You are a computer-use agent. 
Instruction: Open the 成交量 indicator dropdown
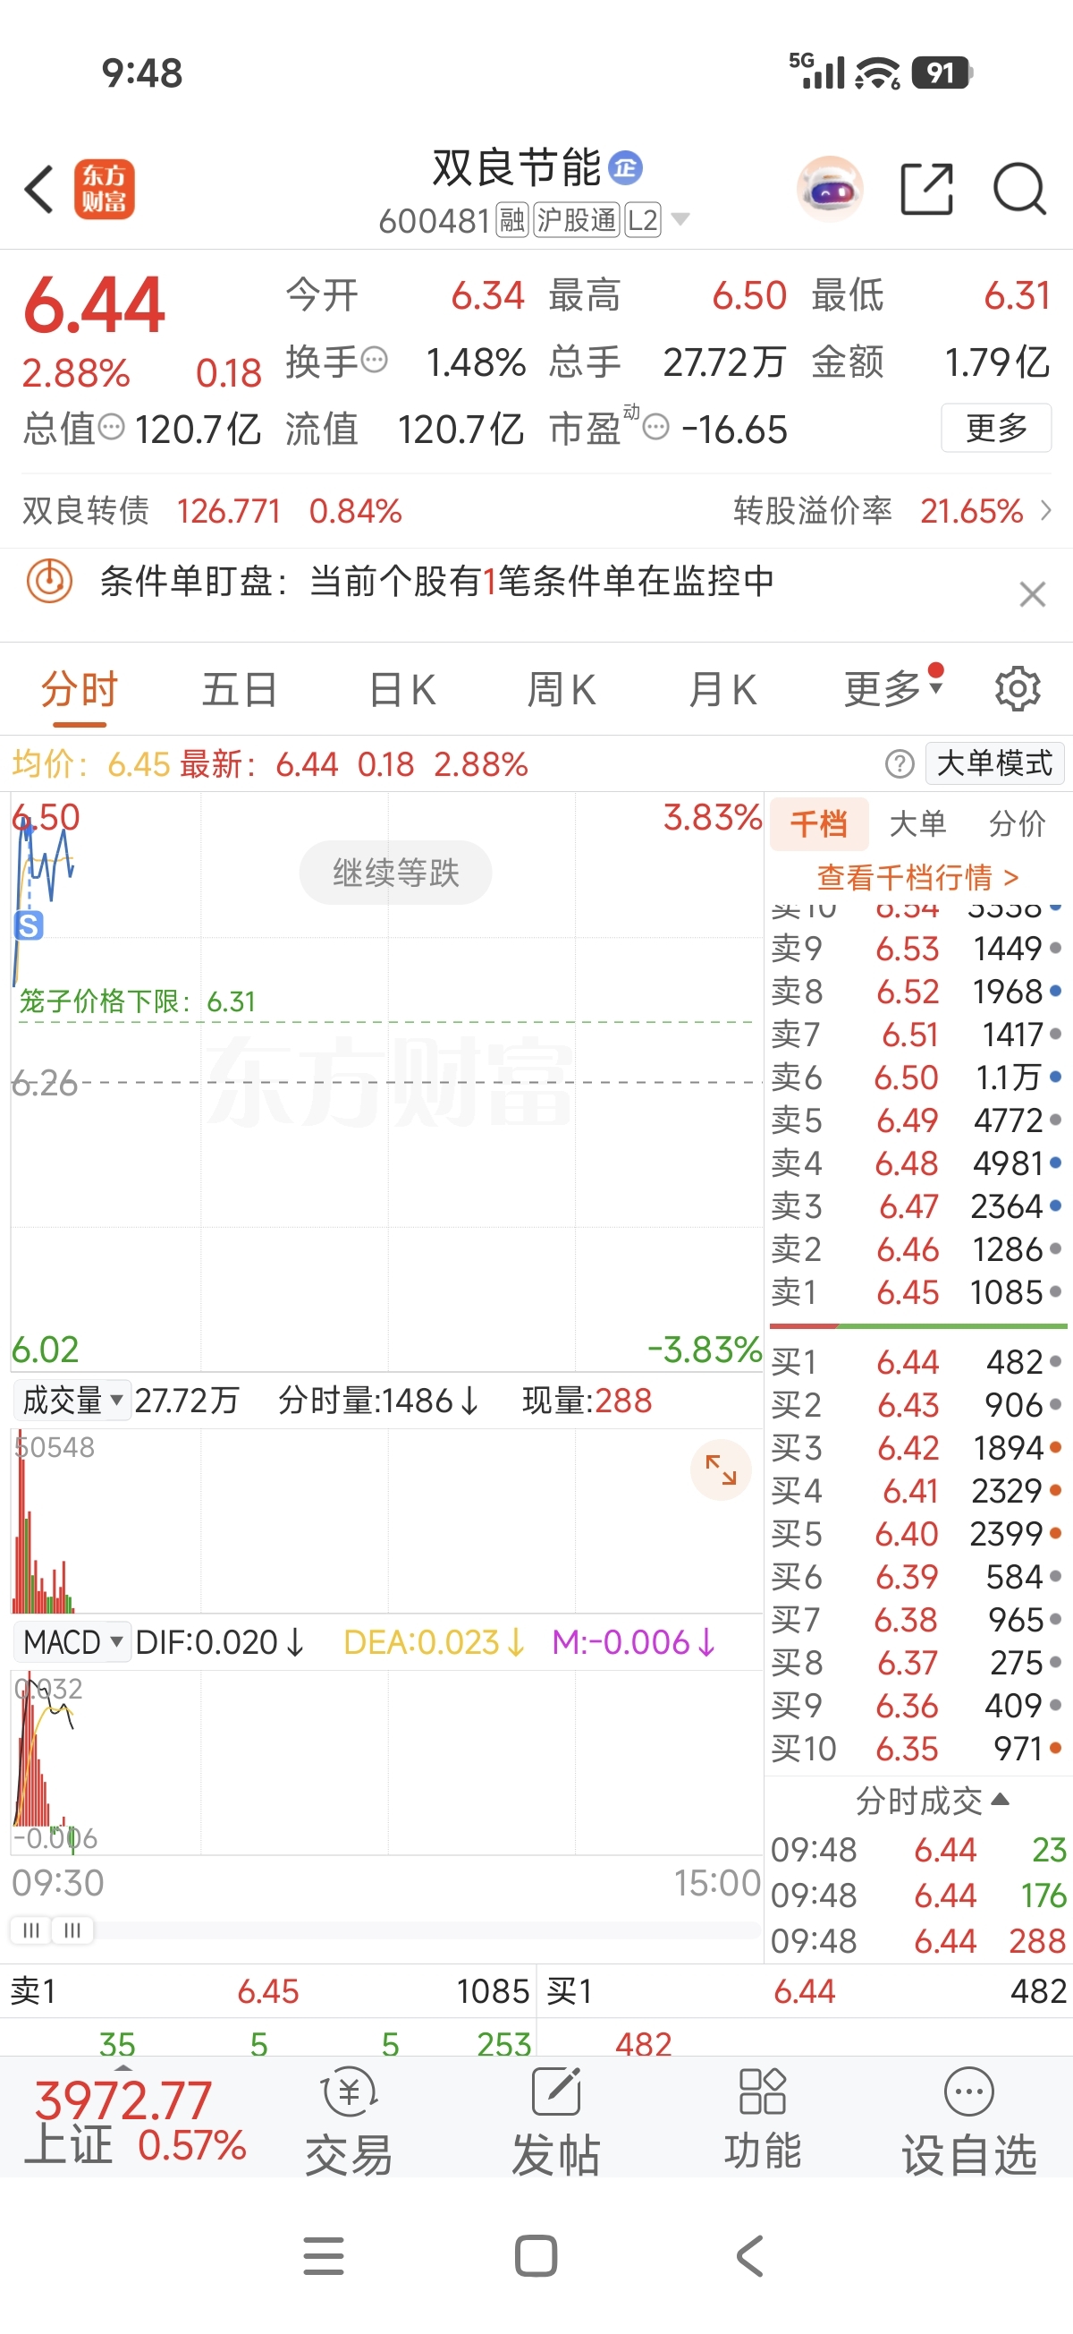(x=72, y=1401)
